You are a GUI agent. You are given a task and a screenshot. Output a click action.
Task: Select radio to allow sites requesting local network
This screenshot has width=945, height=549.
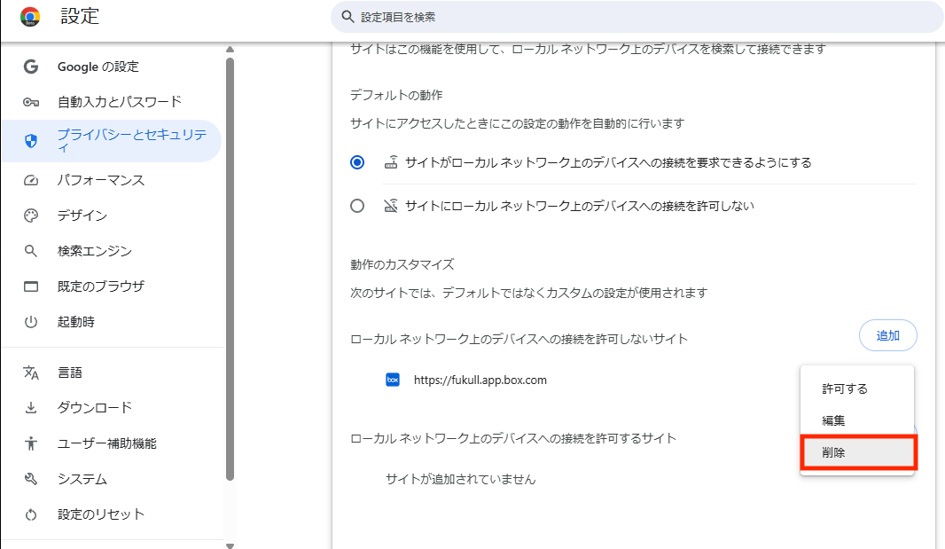point(357,162)
